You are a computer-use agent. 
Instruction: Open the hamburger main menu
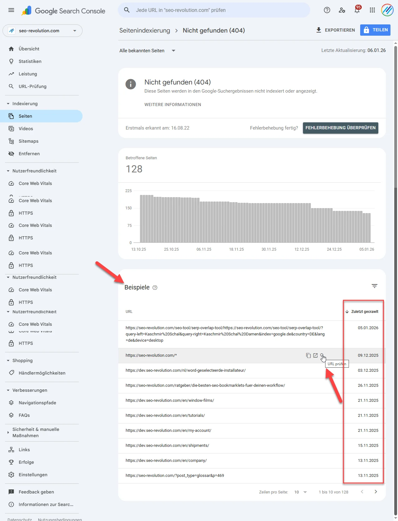pos(11,10)
